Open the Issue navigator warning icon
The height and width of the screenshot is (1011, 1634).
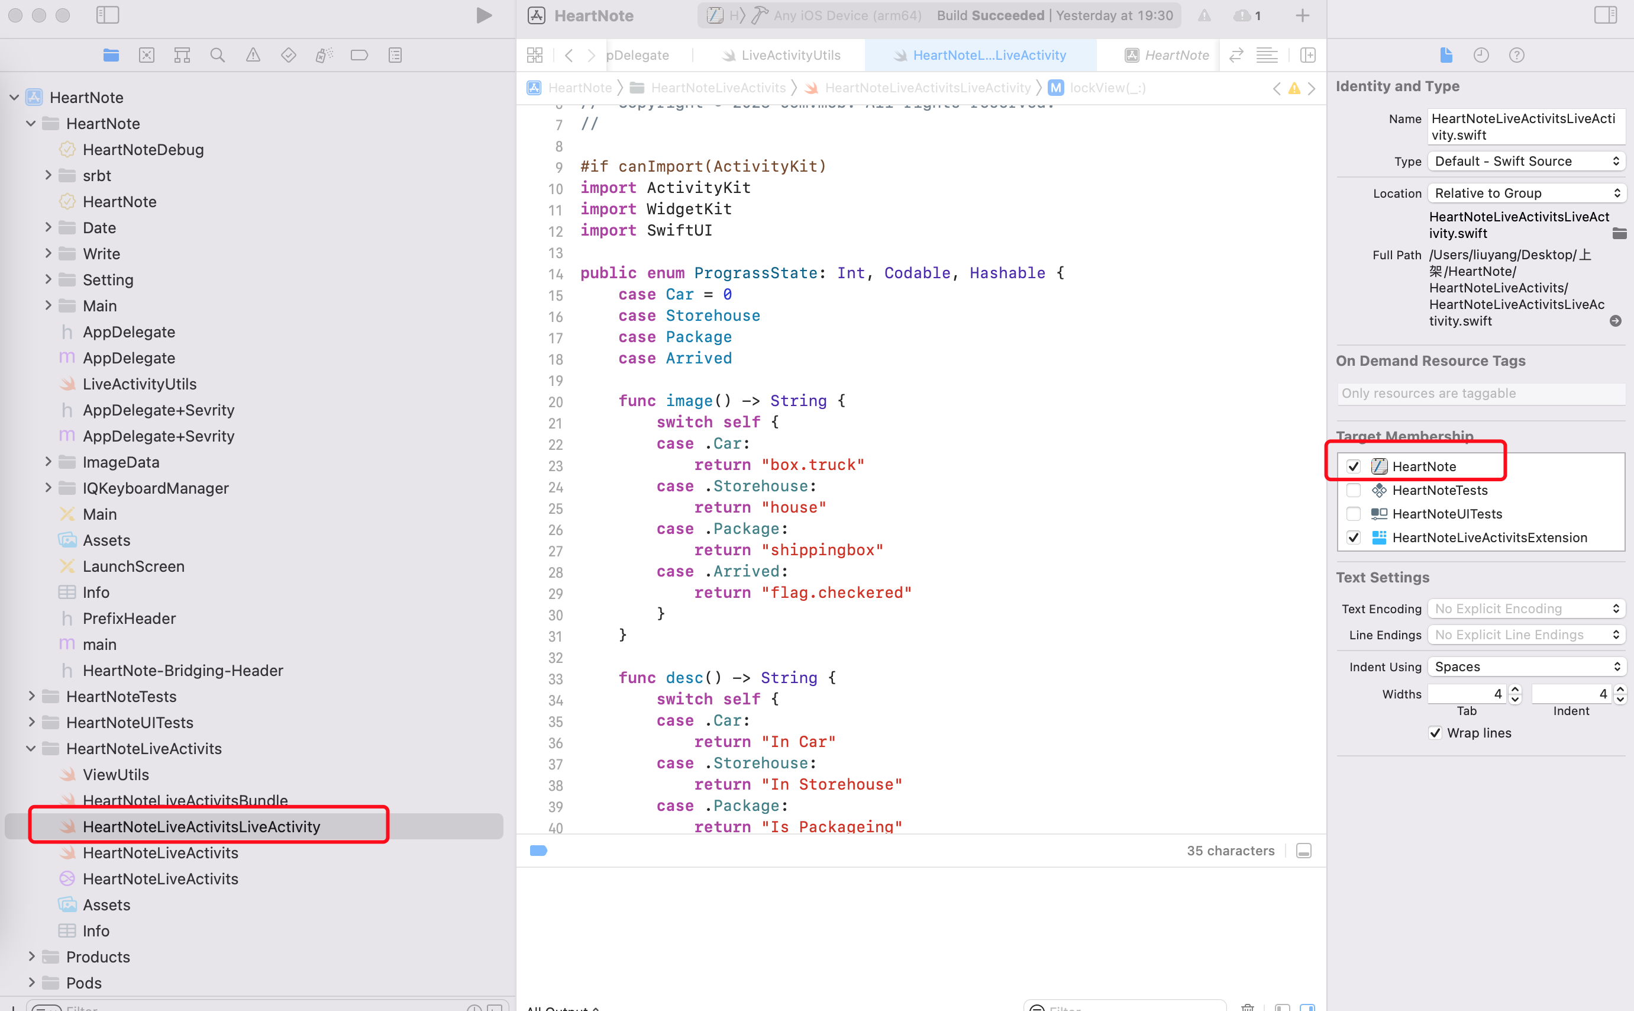click(253, 55)
